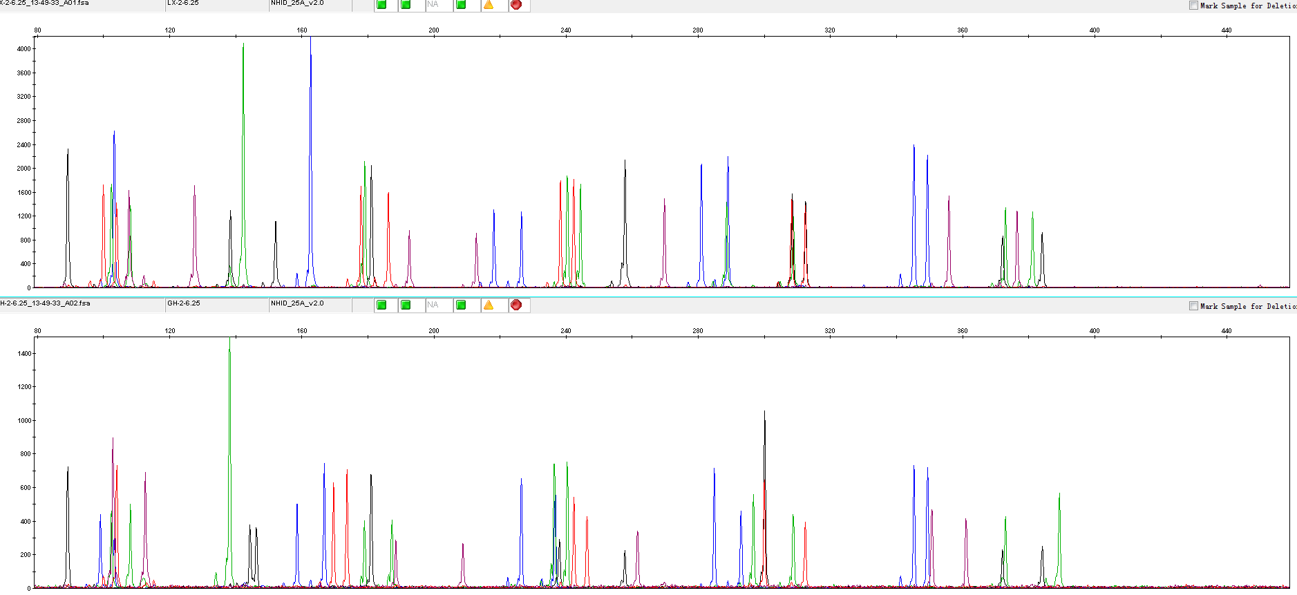Click NHID_25A_v2.0 panel in GH-2-6.25 row

tap(297, 303)
